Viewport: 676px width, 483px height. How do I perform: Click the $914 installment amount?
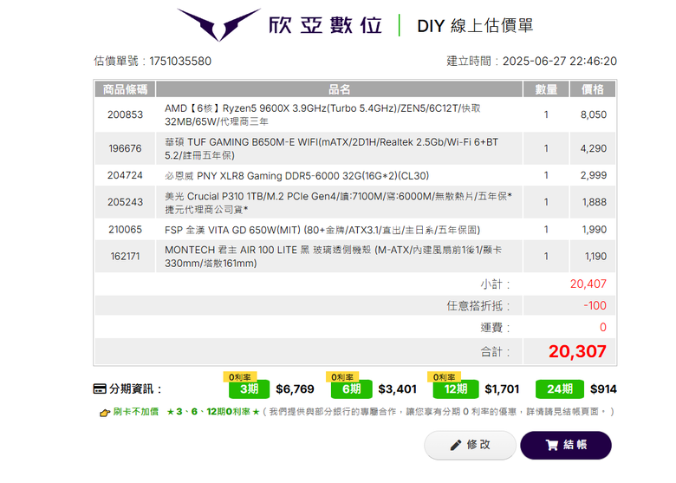coord(603,389)
